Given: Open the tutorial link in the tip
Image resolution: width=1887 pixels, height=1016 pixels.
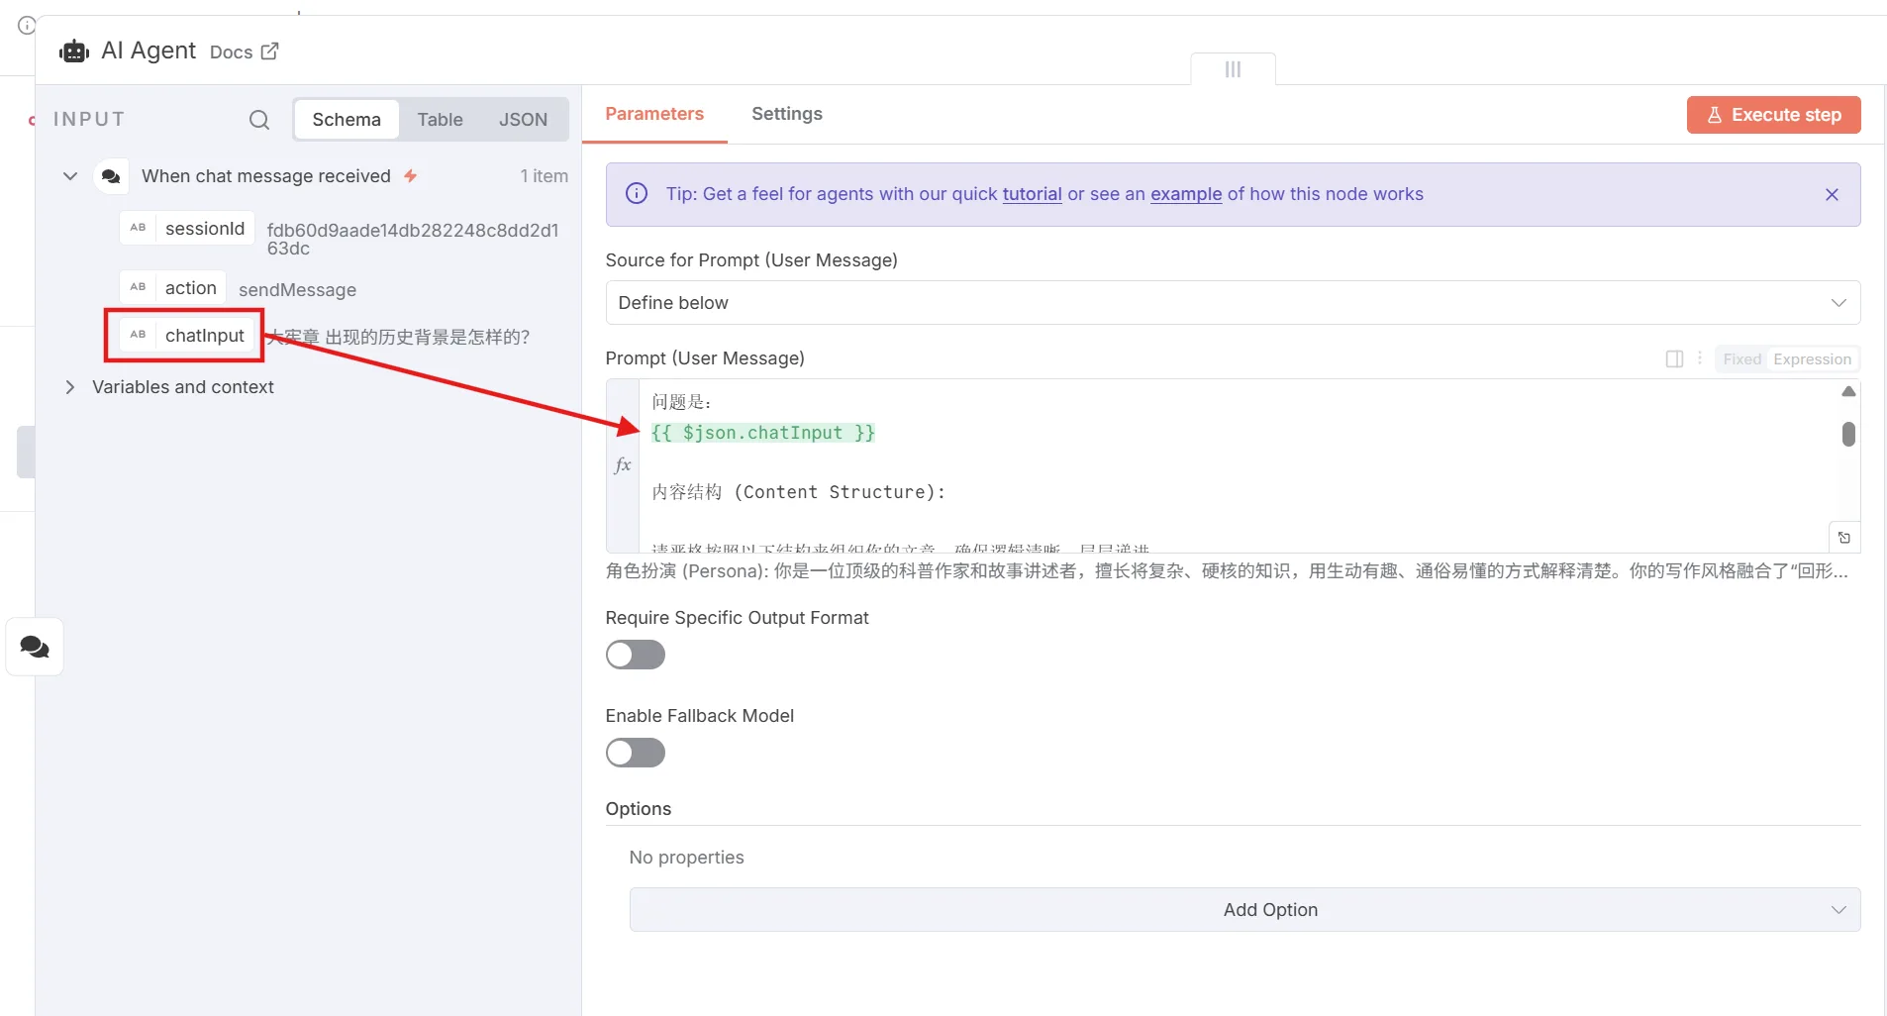Looking at the screenshot, I should coord(1032,194).
